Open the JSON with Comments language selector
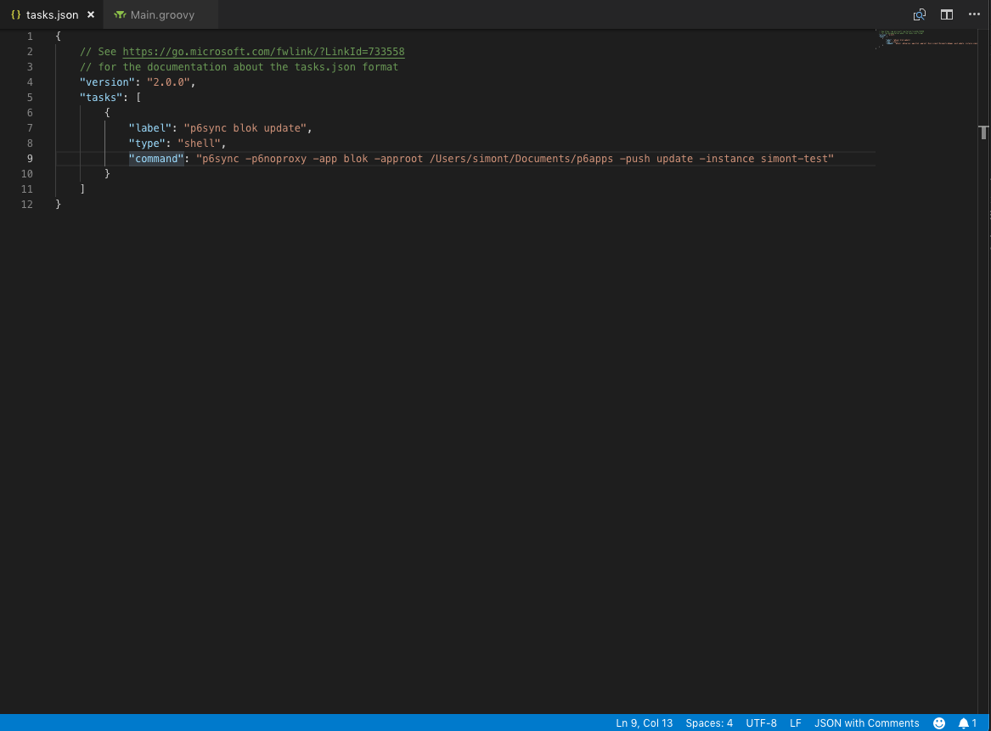Image resolution: width=991 pixels, height=731 pixels. click(866, 723)
